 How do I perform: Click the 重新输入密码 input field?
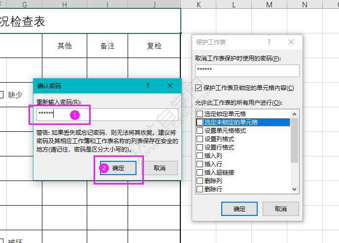click(x=107, y=115)
